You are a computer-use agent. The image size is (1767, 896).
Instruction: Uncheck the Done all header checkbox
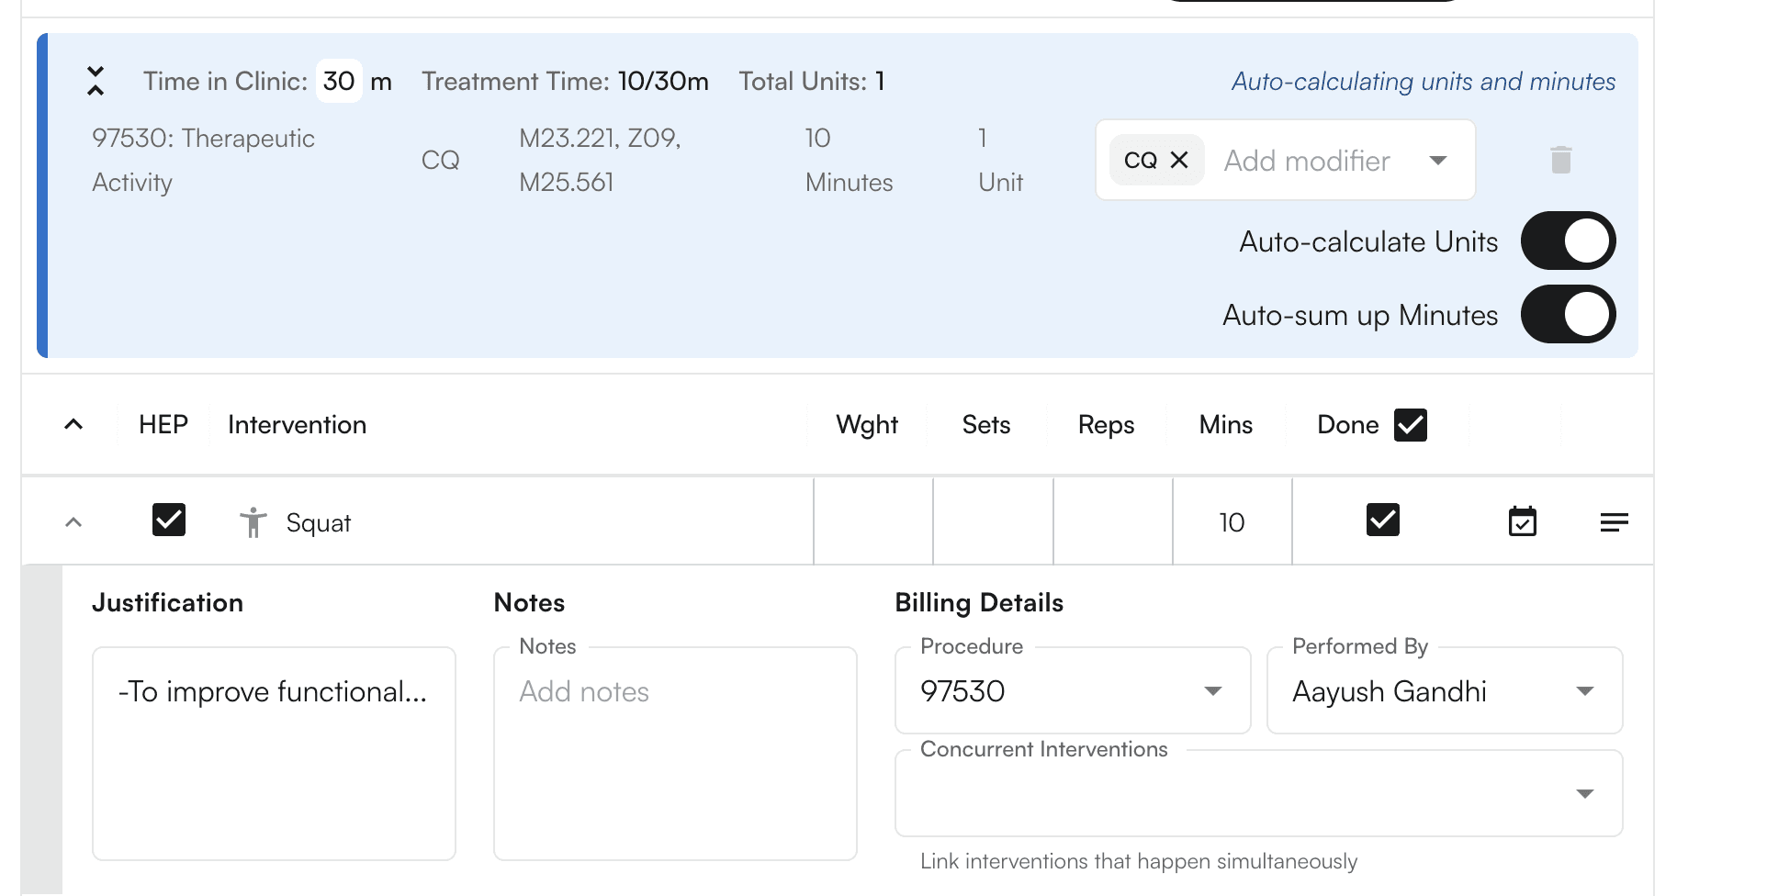[x=1410, y=425]
